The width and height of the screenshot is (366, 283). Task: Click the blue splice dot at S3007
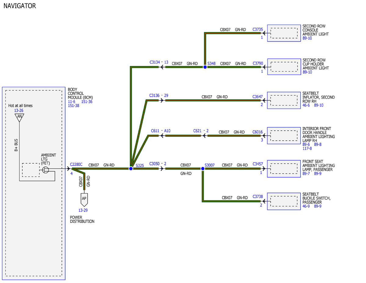[x=203, y=169]
